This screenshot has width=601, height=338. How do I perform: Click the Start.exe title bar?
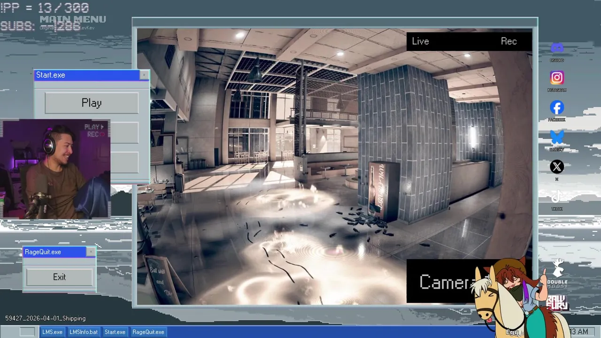pos(87,75)
